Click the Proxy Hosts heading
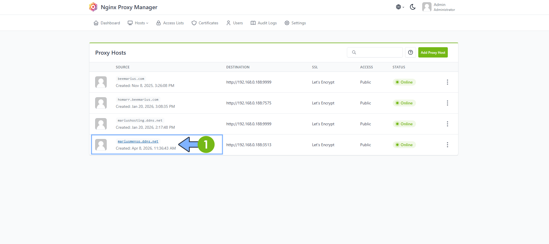The width and height of the screenshot is (549, 244). [x=111, y=53]
